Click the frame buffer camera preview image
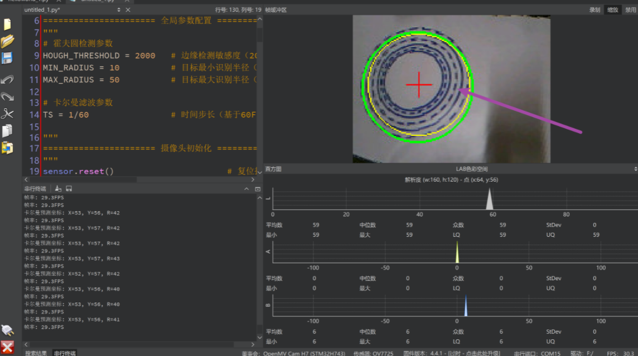 coord(451,89)
